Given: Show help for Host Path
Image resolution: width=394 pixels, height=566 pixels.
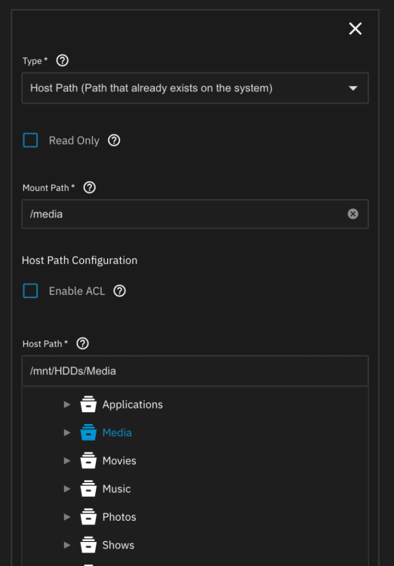Looking at the screenshot, I should pos(83,343).
